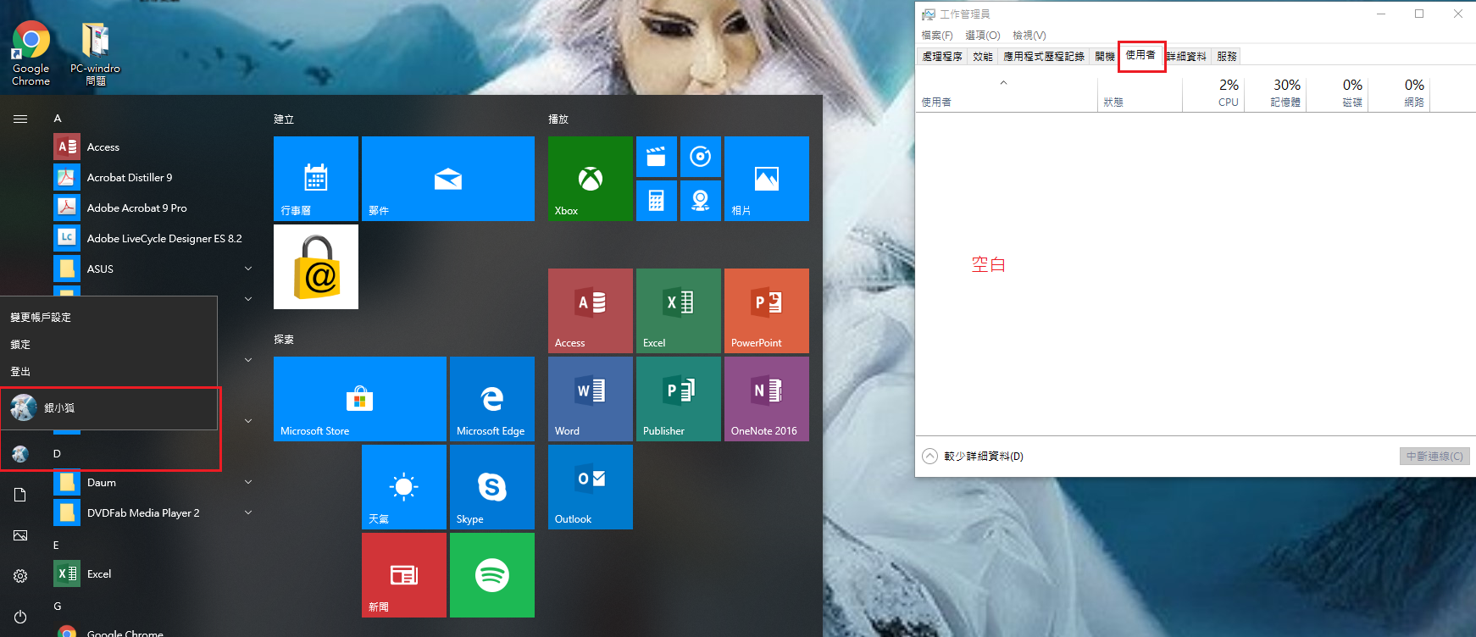Expand the Daum folder in app list

(x=153, y=482)
